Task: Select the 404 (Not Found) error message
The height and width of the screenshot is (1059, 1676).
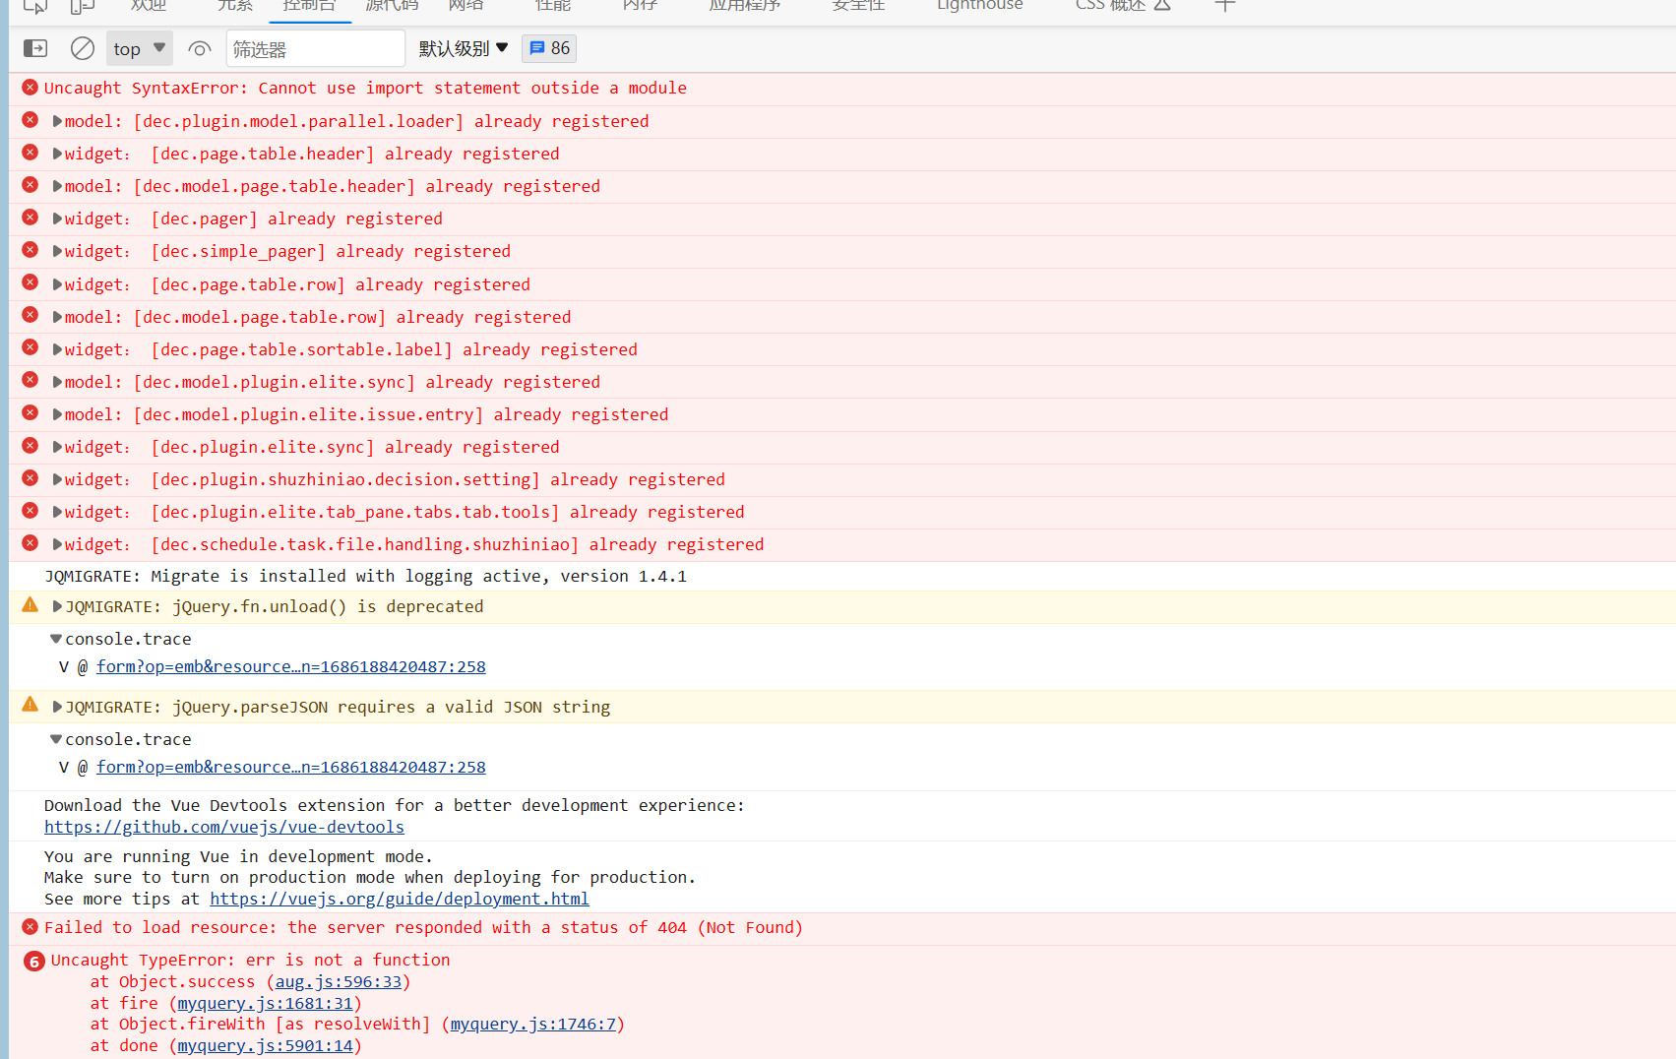Action: click(x=423, y=927)
